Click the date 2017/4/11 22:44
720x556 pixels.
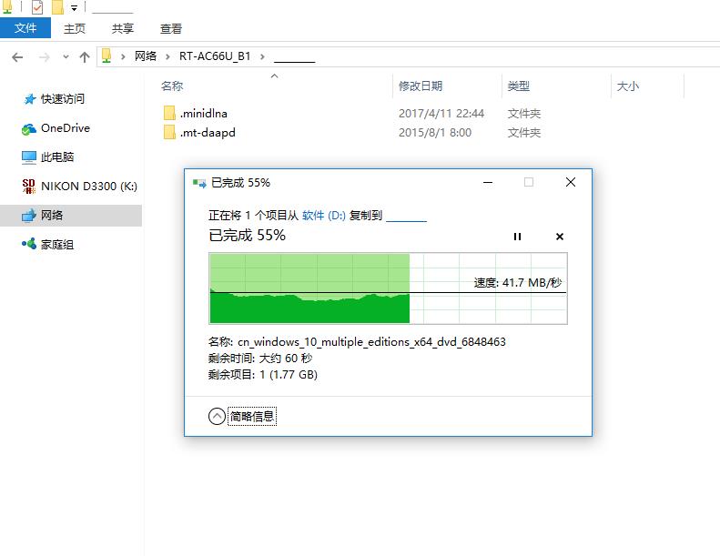[x=441, y=114]
